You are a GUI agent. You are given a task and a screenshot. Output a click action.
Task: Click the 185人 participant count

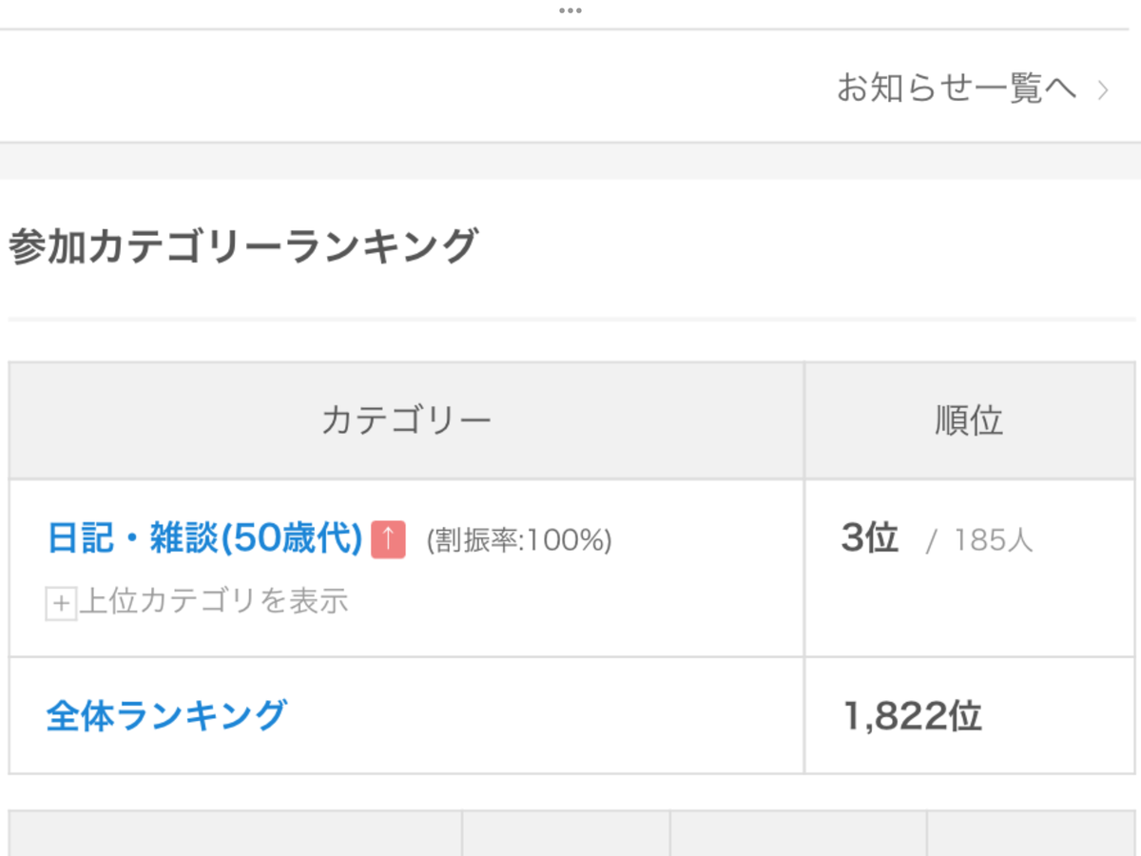(x=993, y=541)
